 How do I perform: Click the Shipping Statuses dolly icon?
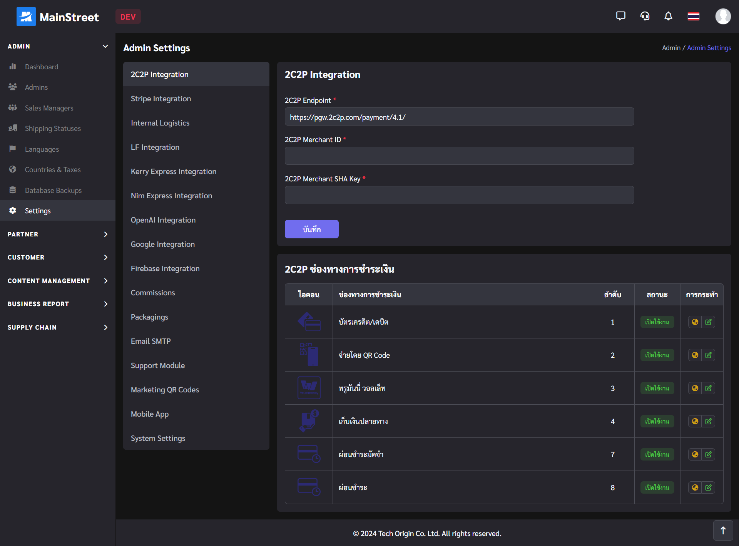(x=13, y=128)
